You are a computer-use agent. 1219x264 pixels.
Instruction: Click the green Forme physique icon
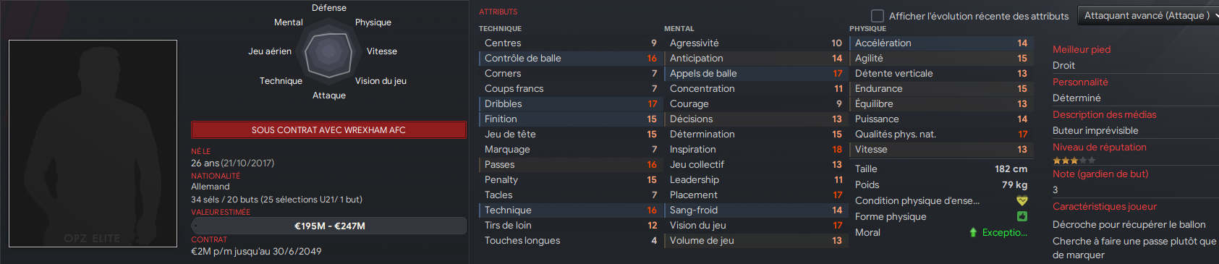(1022, 216)
